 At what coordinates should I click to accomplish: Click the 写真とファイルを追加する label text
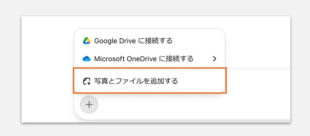[x=136, y=81]
